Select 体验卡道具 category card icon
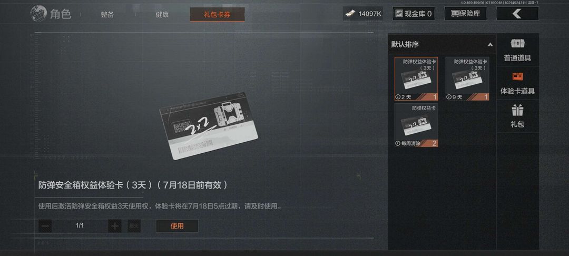Screen dimensions: 569x256 [517, 77]
